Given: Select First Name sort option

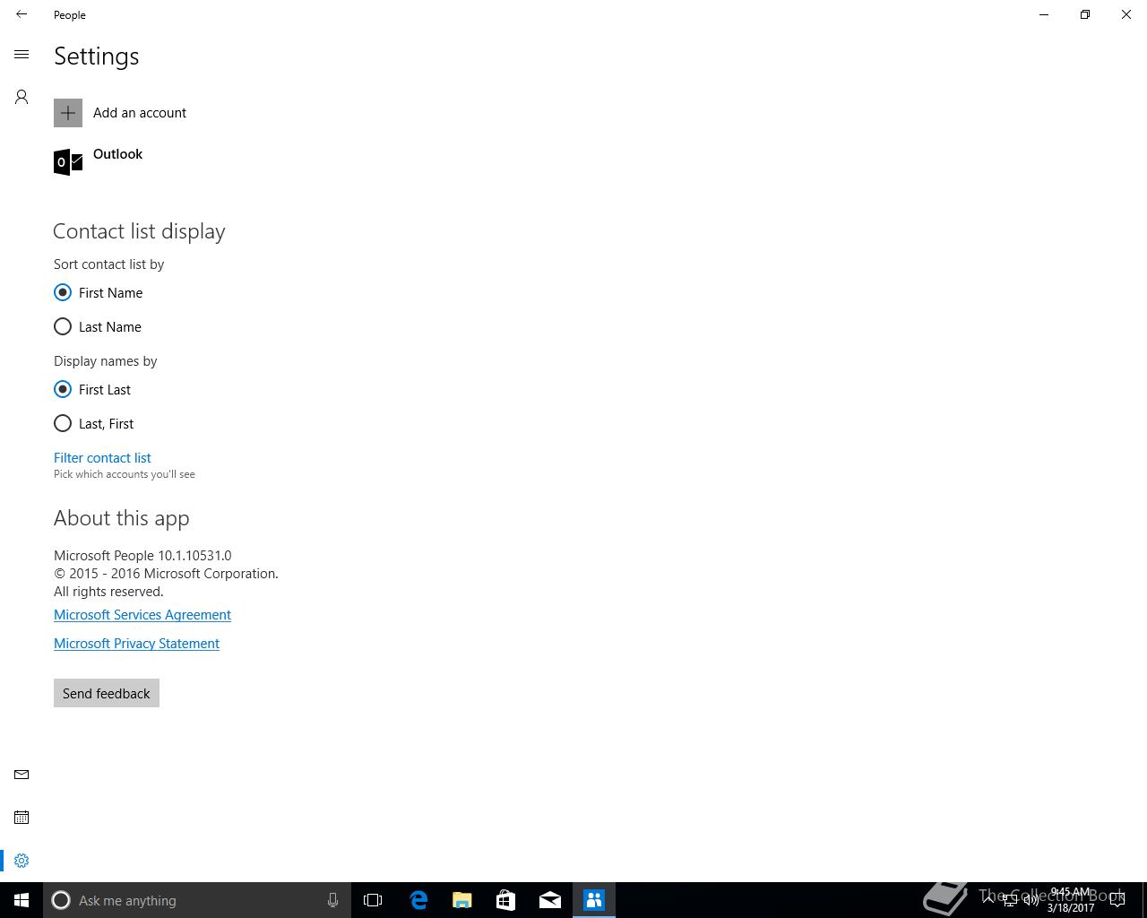Looking at the screenshot, I should click(99, 292).
